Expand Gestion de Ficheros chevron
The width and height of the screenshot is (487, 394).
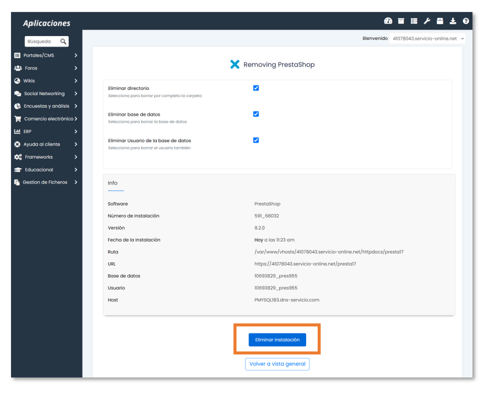tap(76, 182)
